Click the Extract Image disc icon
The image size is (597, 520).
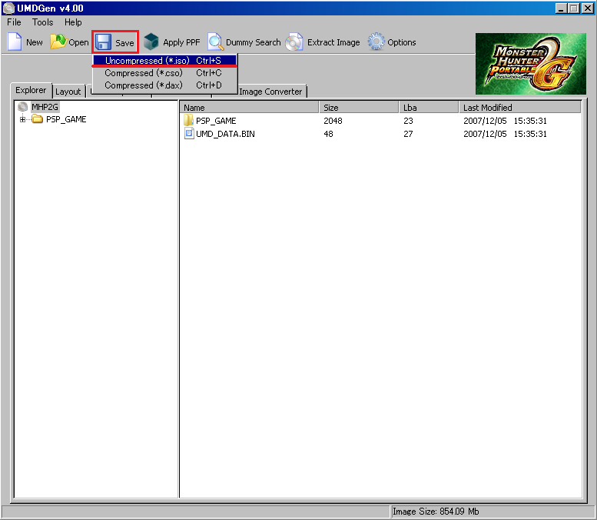tap(294, 42)
